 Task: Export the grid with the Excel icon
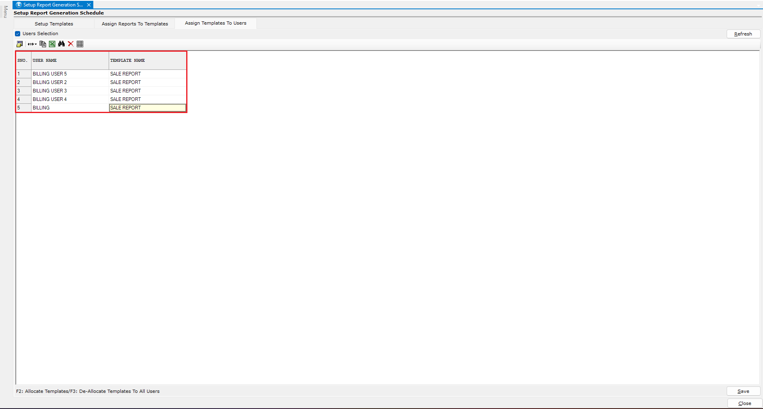point(52,44)
